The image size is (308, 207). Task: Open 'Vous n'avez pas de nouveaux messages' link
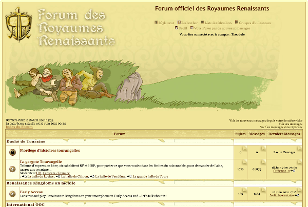[x=222, y=28]
